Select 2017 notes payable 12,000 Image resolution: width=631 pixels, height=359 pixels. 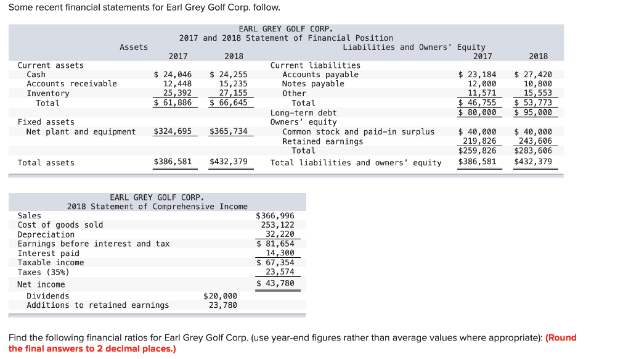482,84
